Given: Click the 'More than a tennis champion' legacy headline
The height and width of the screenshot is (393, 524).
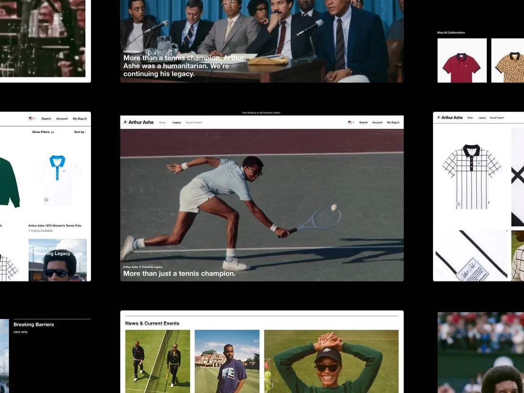Looking at the screenshot, I should click(x=184, y=66).
